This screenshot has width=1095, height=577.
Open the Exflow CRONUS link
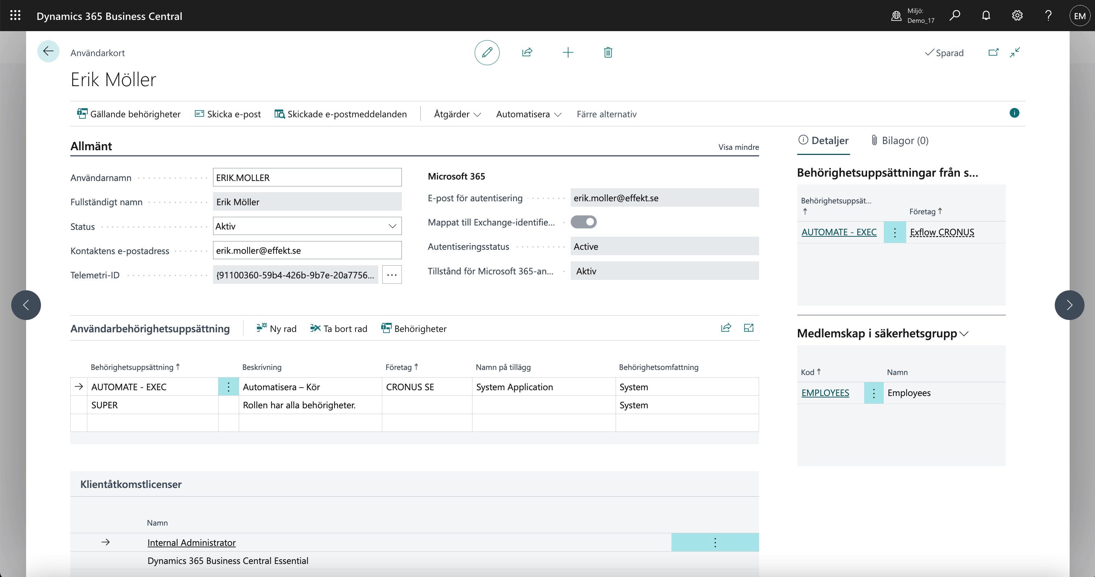[942, 232]
